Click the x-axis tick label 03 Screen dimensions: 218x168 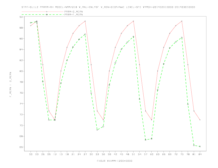tap(37, 154)
